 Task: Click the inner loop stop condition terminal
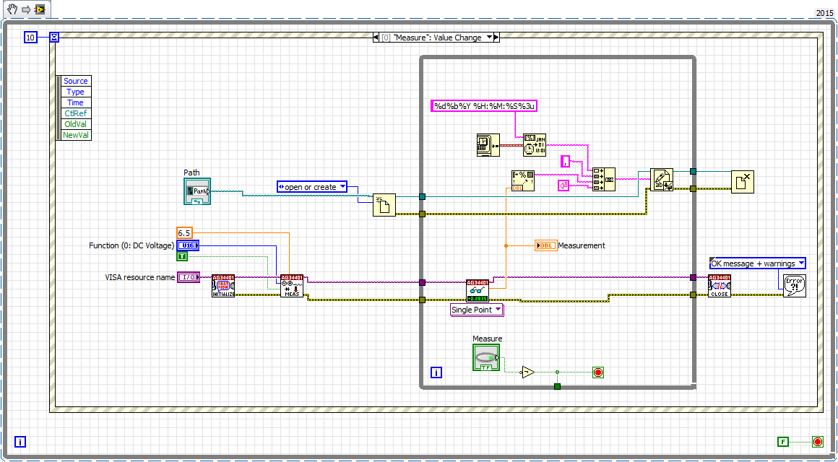pos(598,372)
